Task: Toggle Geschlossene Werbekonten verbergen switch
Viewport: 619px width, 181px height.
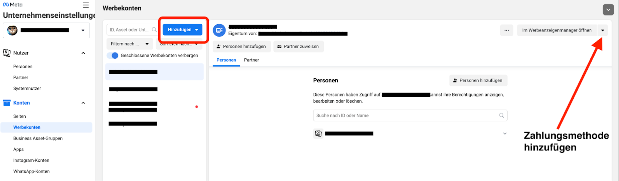Action: tap(113, 56)
